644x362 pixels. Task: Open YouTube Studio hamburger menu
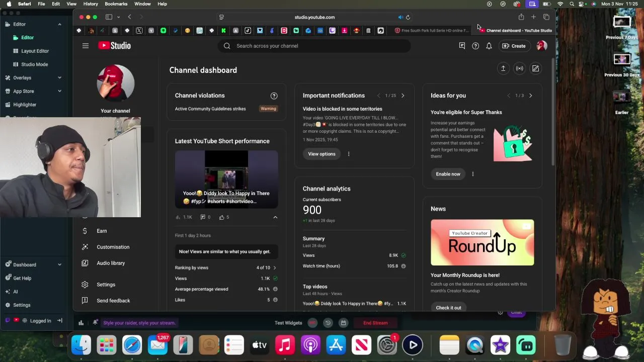click(86, 46)
